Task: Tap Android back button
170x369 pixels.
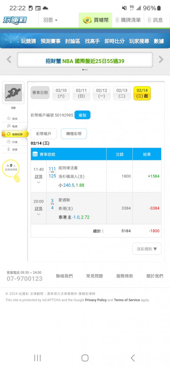Action: 133,358
